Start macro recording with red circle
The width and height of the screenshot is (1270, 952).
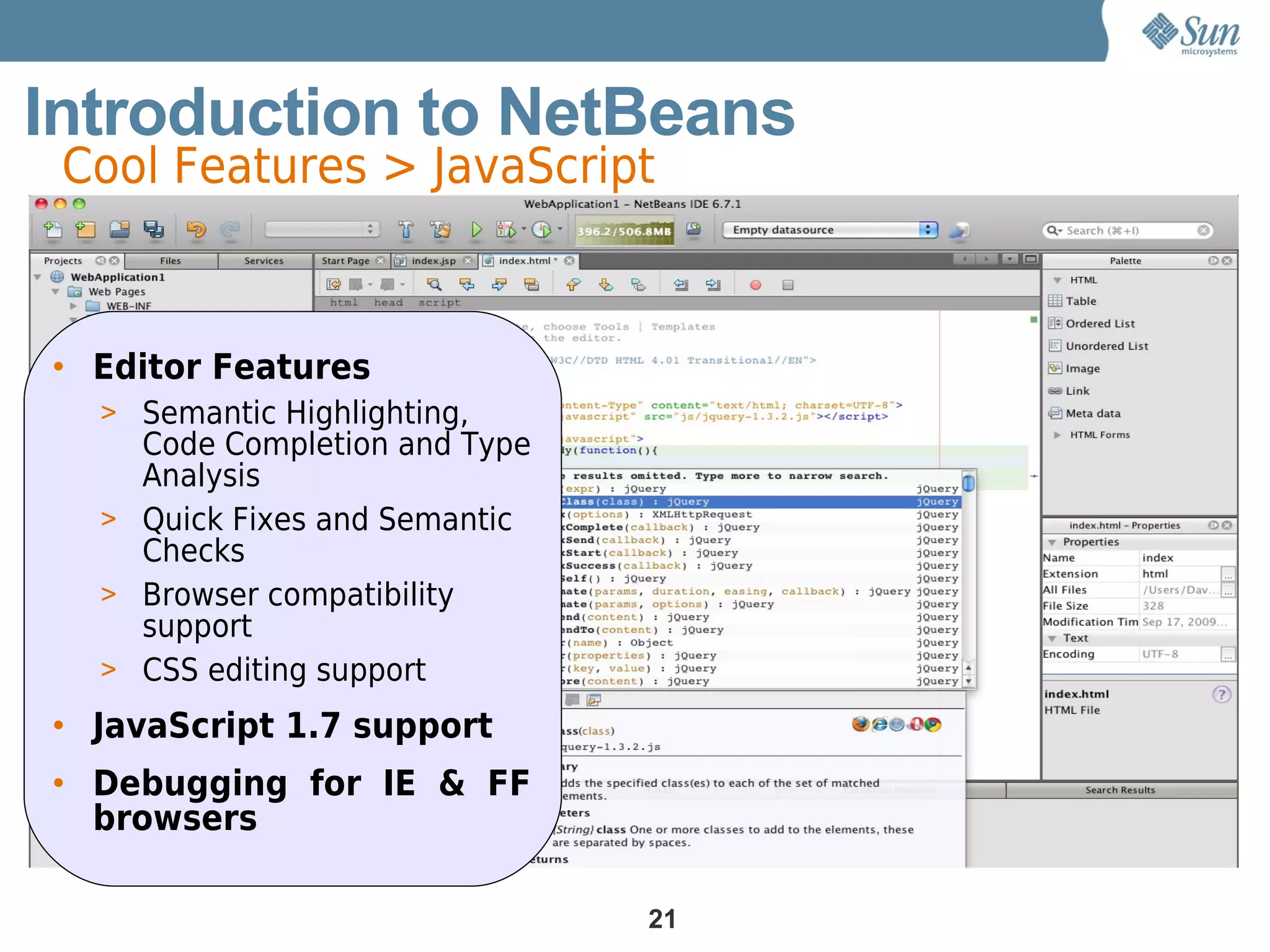point(755,285)
